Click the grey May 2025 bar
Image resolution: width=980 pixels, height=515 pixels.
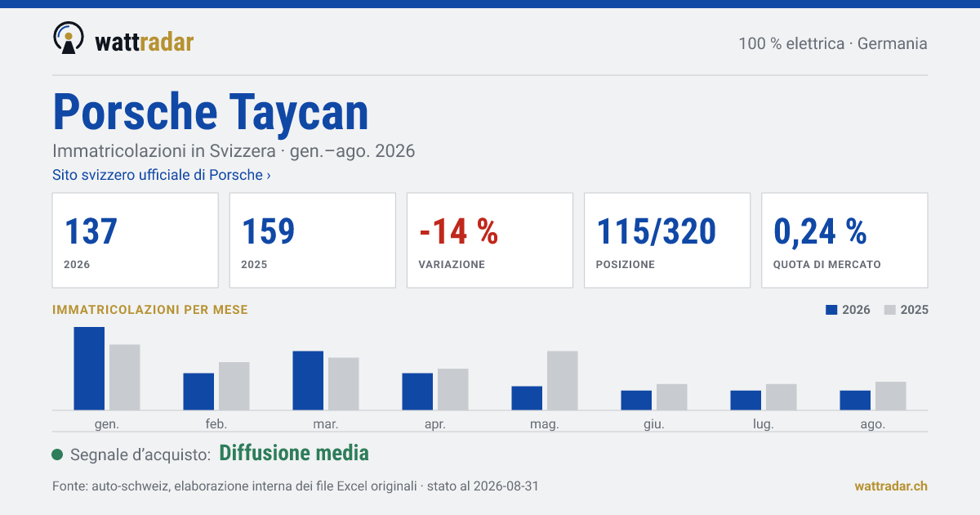563,380
